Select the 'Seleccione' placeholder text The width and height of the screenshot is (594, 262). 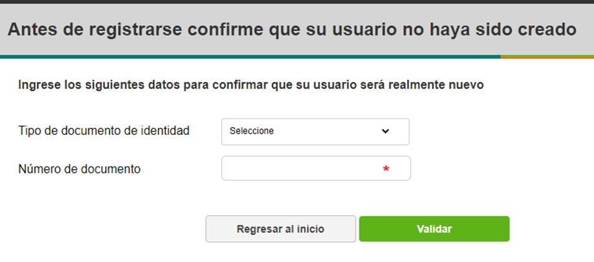252,131
